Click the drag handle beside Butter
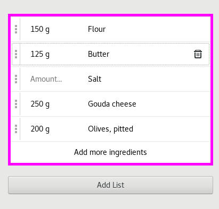The width and height of the screenshot is (219, 209). point(16,54)
